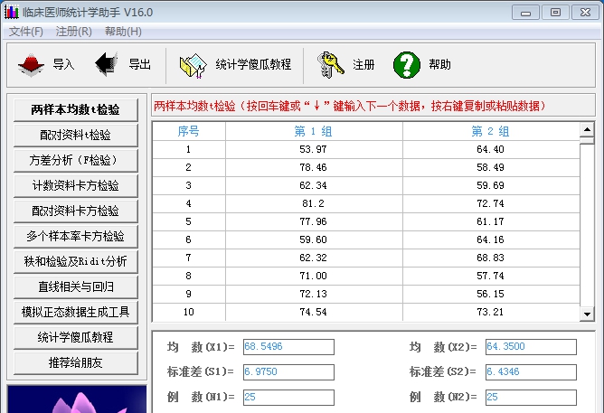This screenshot has width=604, height=413.
Task: Click the 序号 column header
Action: coord(188,131)
